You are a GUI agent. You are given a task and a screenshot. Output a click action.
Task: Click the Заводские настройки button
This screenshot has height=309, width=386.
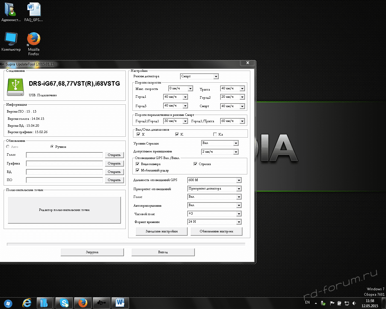162,231
